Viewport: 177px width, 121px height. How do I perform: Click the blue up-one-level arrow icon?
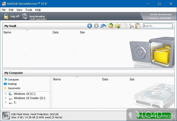(103, 26)
